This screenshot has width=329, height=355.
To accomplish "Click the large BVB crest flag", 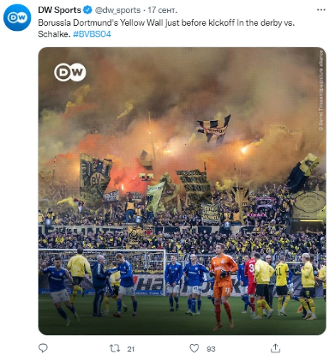I will tap(95, 177).
